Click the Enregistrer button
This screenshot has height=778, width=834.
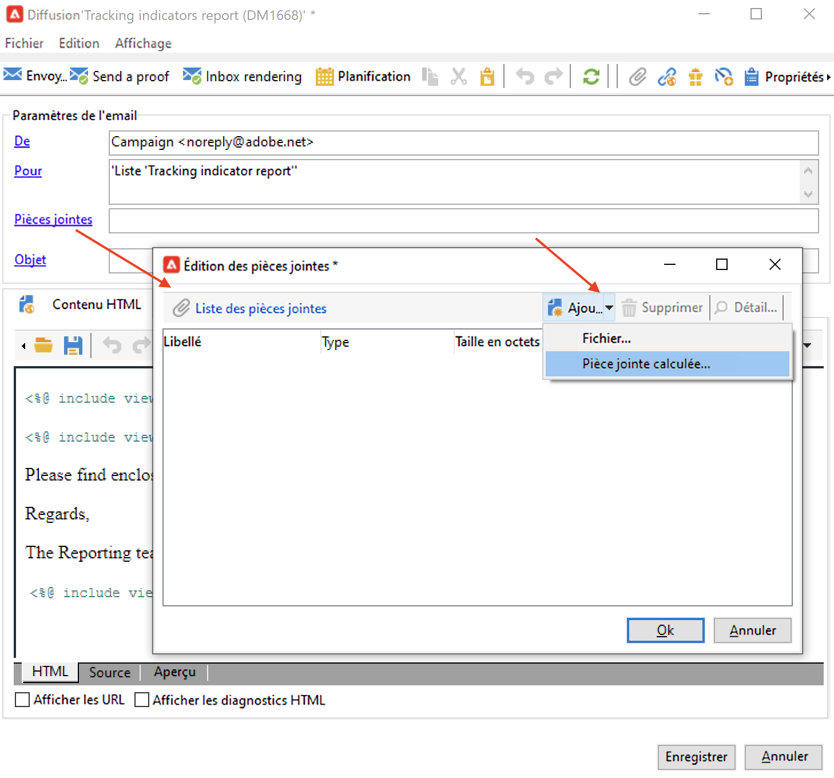pyautogui.click(x=696, y=757)
